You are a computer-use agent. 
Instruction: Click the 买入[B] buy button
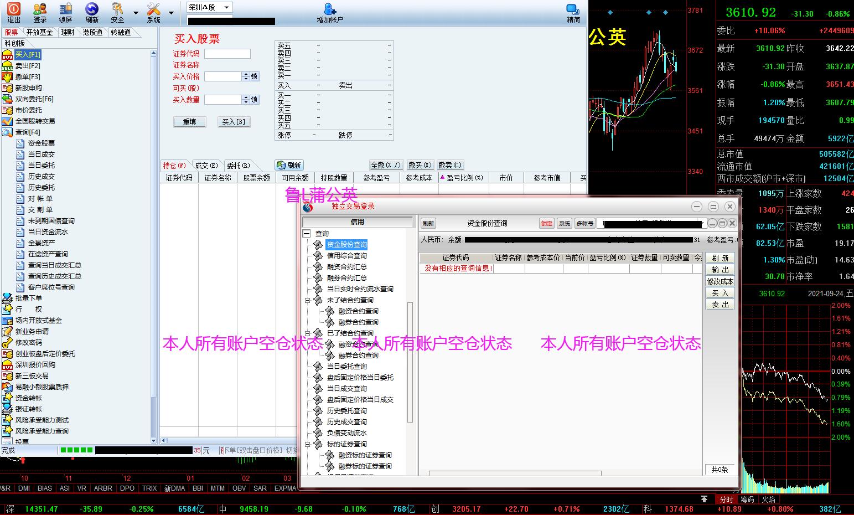coord(234,122)
